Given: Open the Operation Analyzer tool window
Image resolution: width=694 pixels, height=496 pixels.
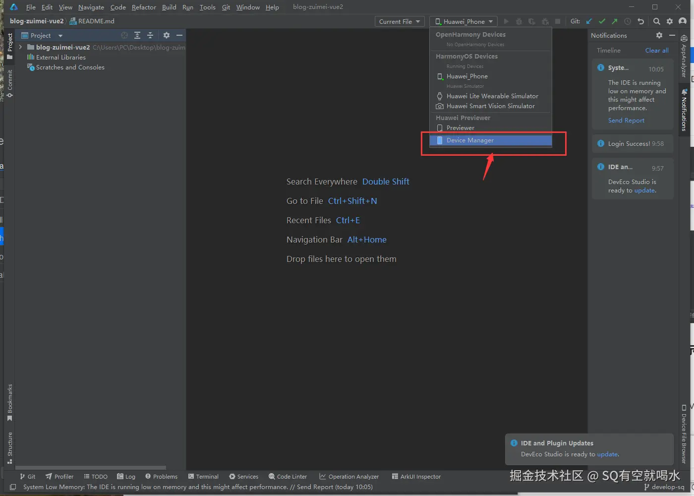Looking at the screenshot, I should click(x=349, y=476).
